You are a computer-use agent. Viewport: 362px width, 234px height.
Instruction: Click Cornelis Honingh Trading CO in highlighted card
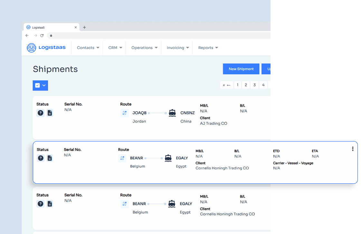(x=222, y=168)
